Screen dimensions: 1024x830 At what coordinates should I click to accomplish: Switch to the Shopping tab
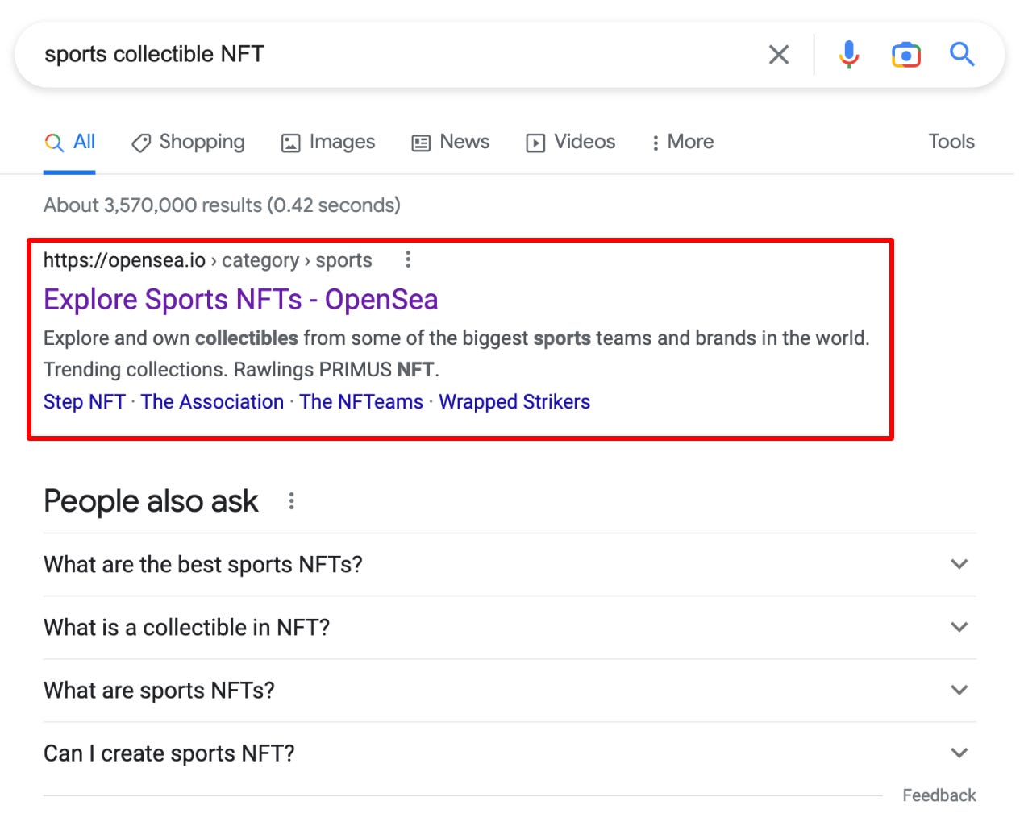tap(188, 143)
